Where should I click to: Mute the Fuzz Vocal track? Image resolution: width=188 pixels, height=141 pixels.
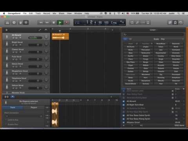coord(13,60)
